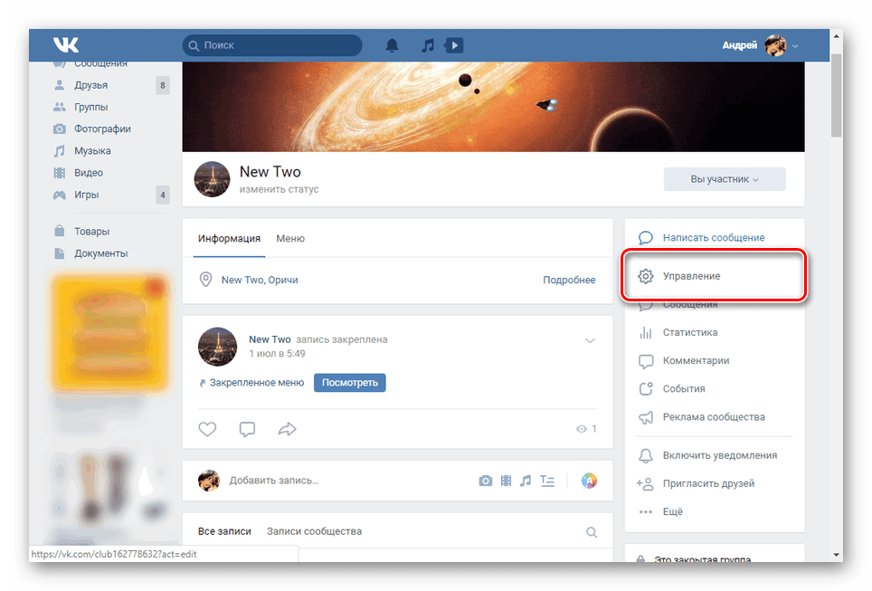Click the Игры gamepad icon
The height and width of the screenshot is (591, 872).
pyautogui.click(x=59, y=195)
